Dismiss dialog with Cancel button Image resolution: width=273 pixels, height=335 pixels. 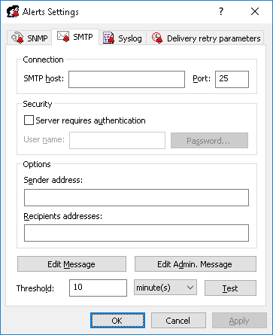click(178, 321)
